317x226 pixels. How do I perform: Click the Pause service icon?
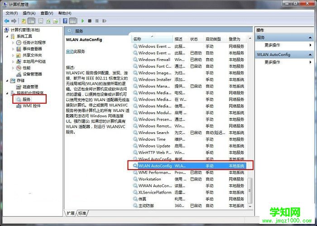[x=97, y=21]
